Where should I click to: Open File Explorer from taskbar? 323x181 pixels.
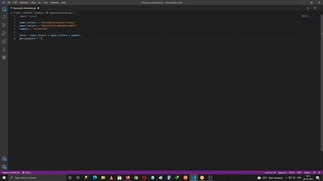click(103, 177)
